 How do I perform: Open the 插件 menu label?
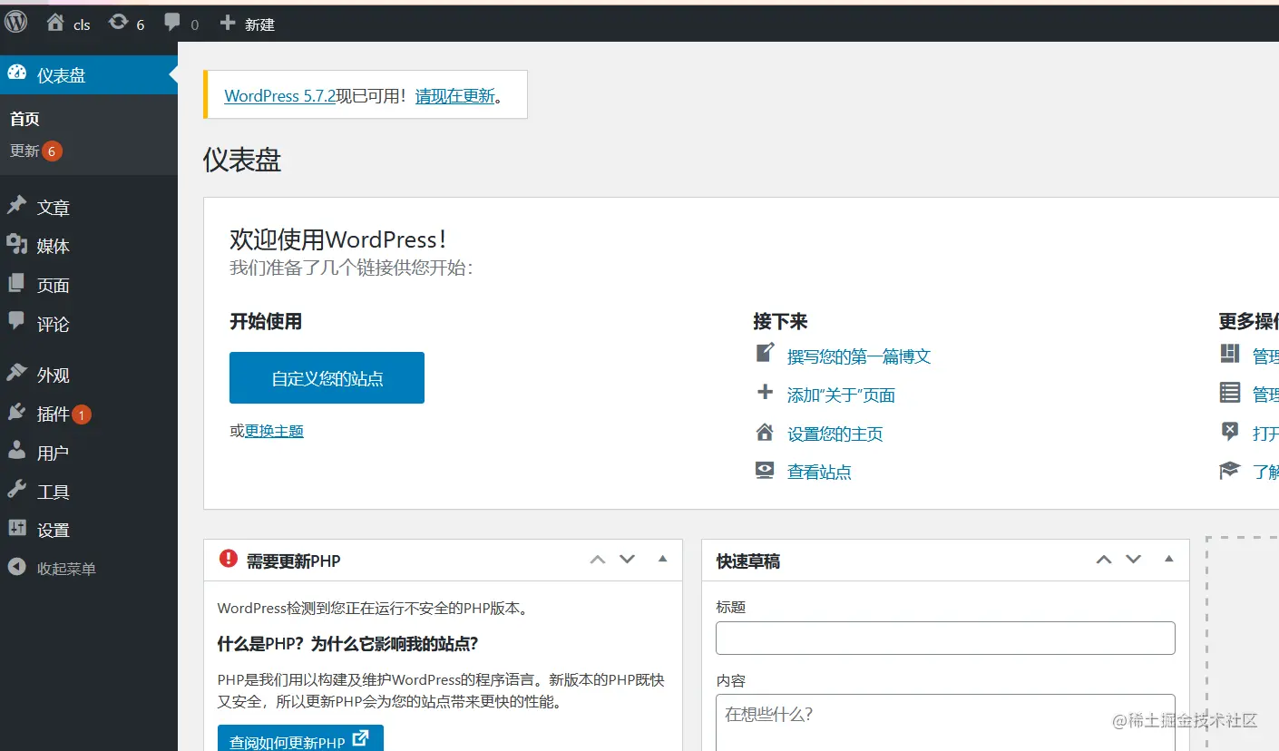click(x=54, y=415)
